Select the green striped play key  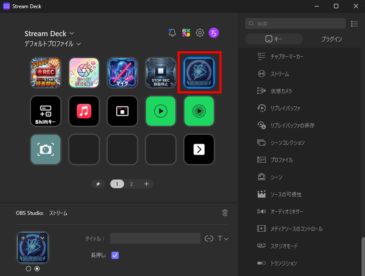click(x=199, y=111)
